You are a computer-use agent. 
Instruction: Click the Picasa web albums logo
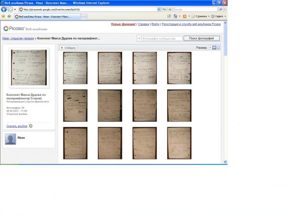click(19, 29)
